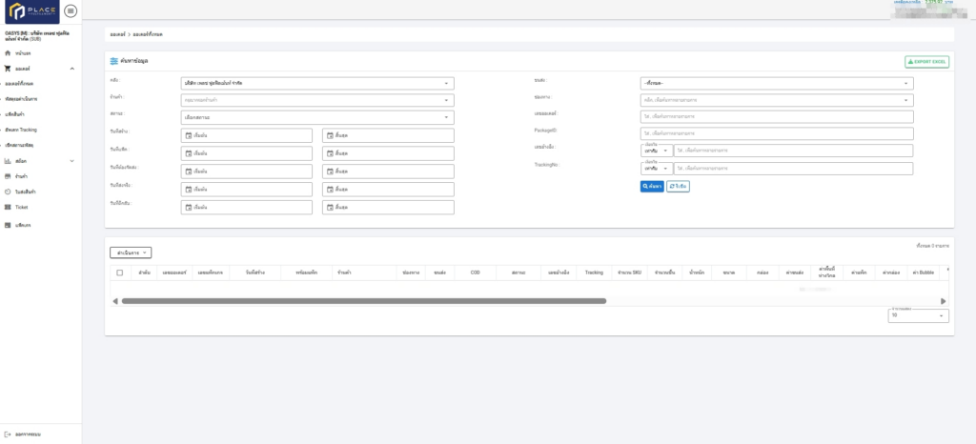This screenshot has height=444, width=976.
Task: Click the blue search button
Action: 651,187
